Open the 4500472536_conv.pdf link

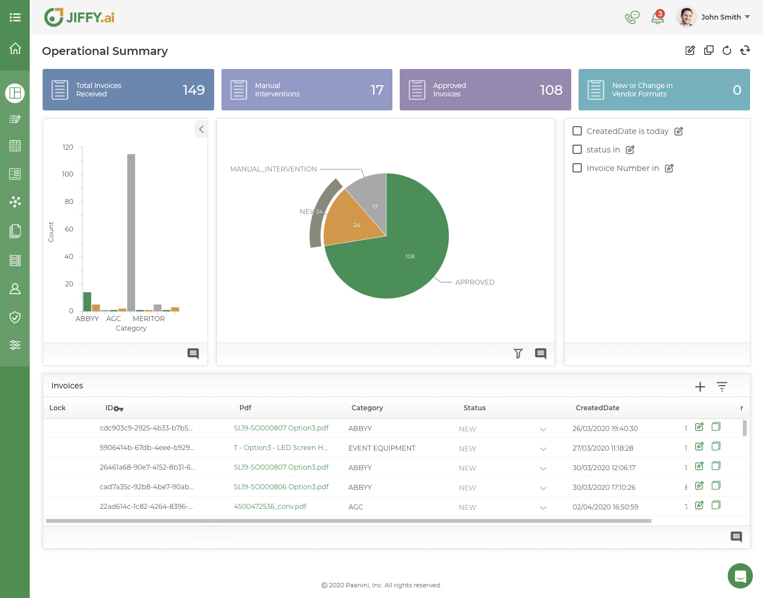[x=270, y=507]
